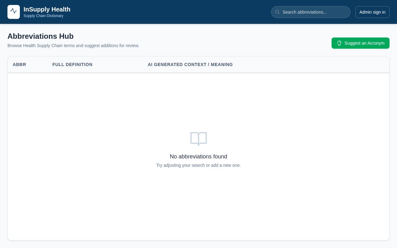Click the lightbulb icon on Suggest button
This screenshot has height=248, width=397.
[339, 43]
